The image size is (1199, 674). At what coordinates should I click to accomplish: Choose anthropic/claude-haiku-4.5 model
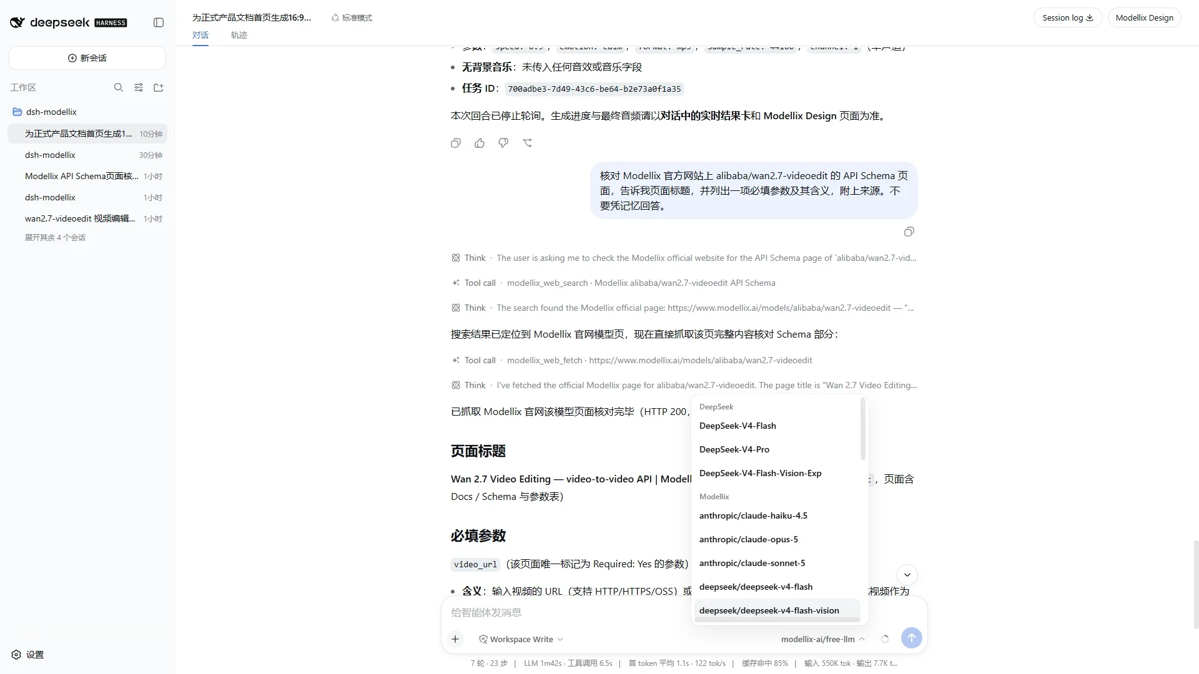776,515
